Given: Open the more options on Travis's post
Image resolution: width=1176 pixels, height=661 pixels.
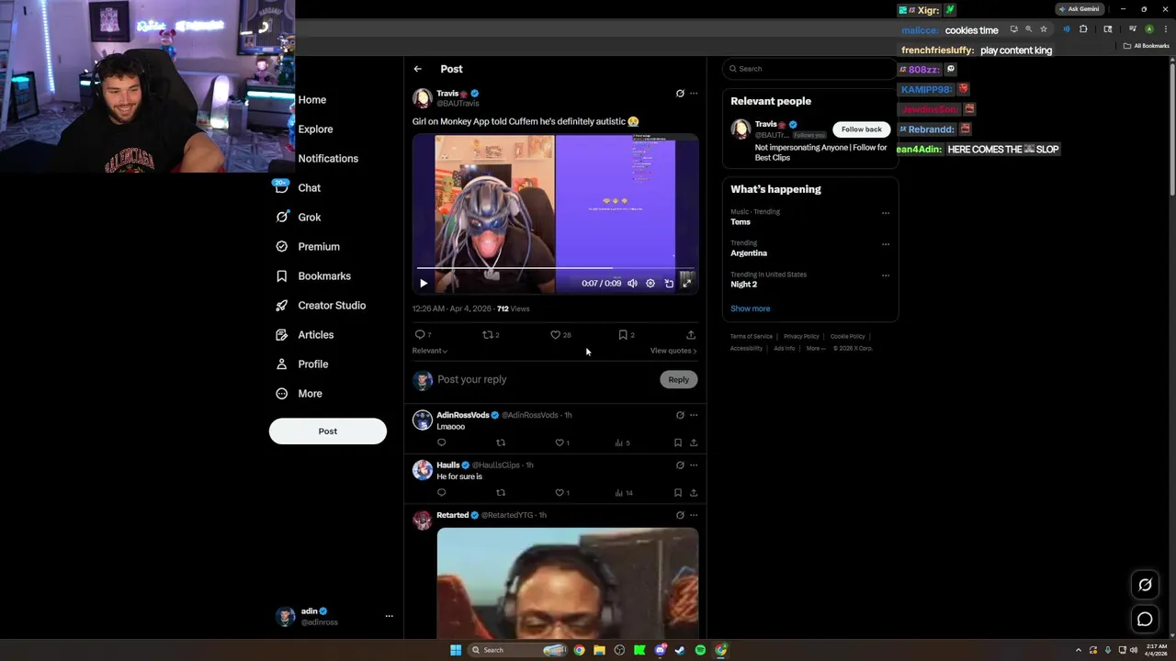Looking at the screenshot, I should (694, 93).
